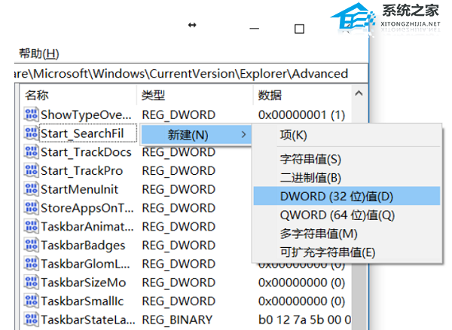Screen dimensions: 452x330
Task: Click the 0x00000000 (0) data of TaskbarSmallIc
Action: (x=301, y=301)
